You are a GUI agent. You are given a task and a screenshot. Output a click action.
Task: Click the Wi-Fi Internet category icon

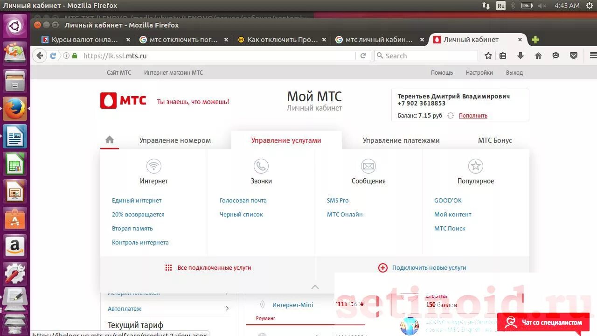[x=154, y=166]
